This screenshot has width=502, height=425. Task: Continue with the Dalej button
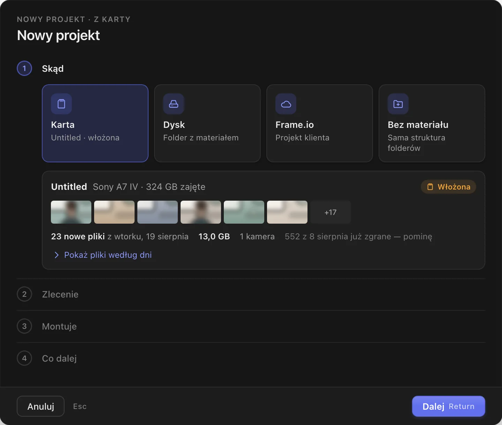449,406
